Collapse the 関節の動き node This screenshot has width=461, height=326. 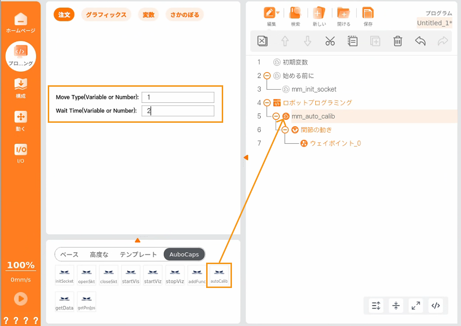tap(285, 130)
